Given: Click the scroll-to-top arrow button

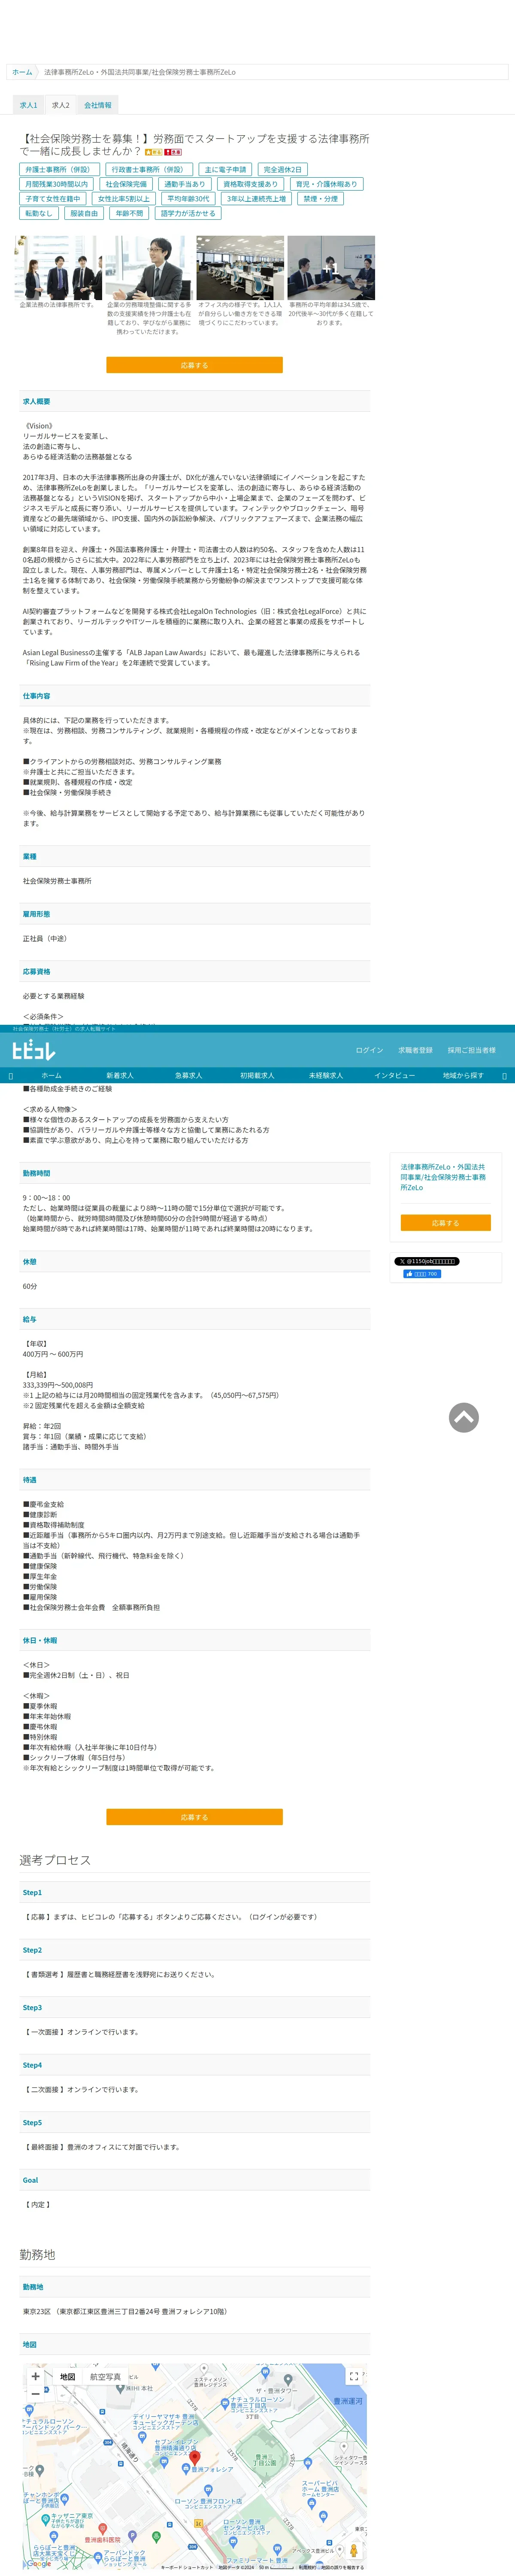Looking at the screenshot, I should [x=463, y=1417].
